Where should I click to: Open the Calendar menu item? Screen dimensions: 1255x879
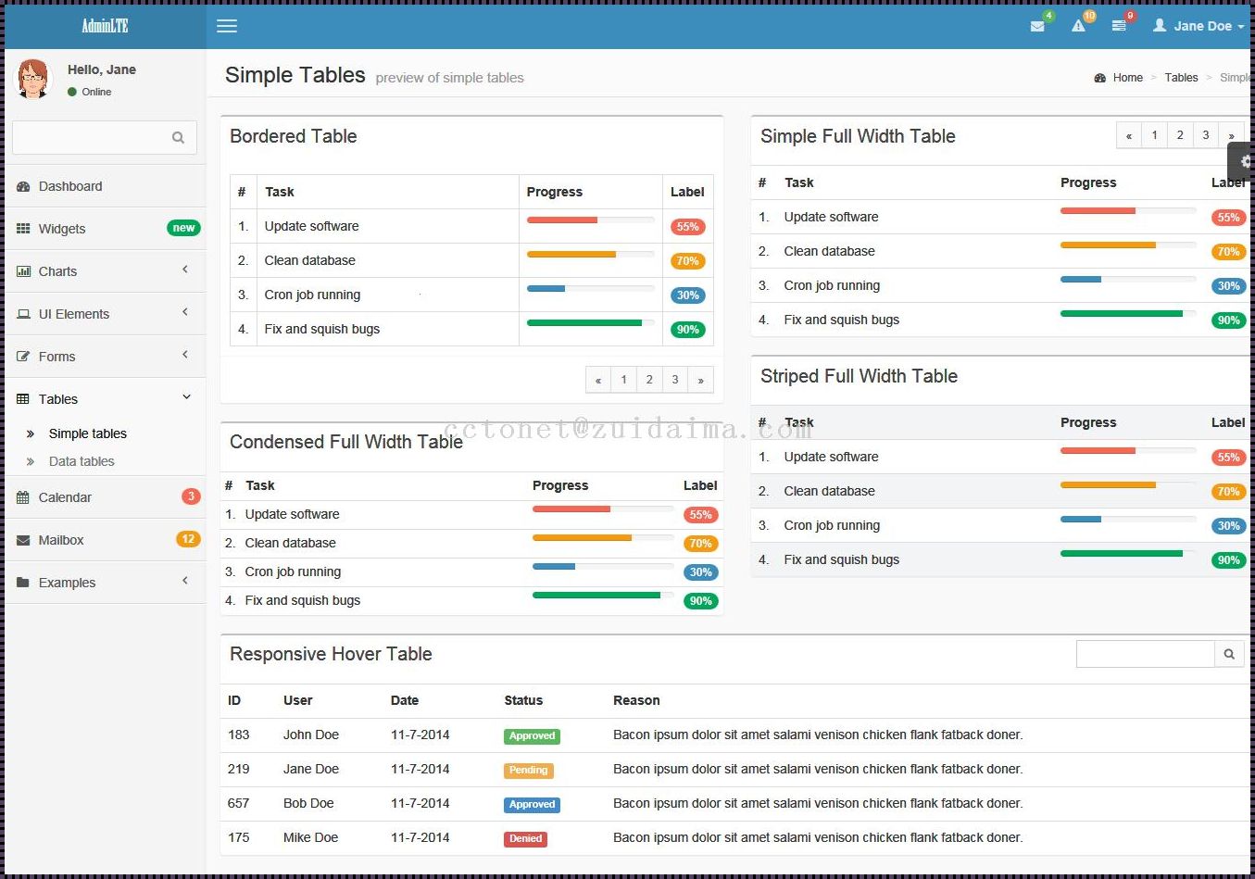point(106,497)
